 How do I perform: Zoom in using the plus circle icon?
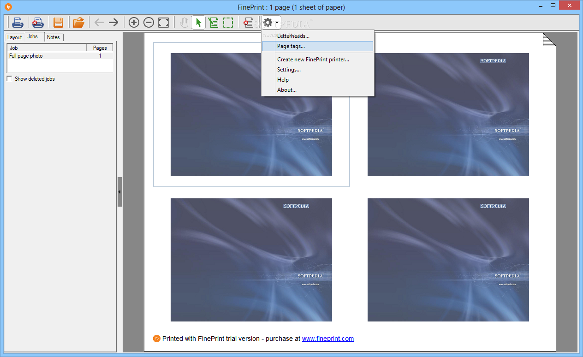tap(134, 22)
